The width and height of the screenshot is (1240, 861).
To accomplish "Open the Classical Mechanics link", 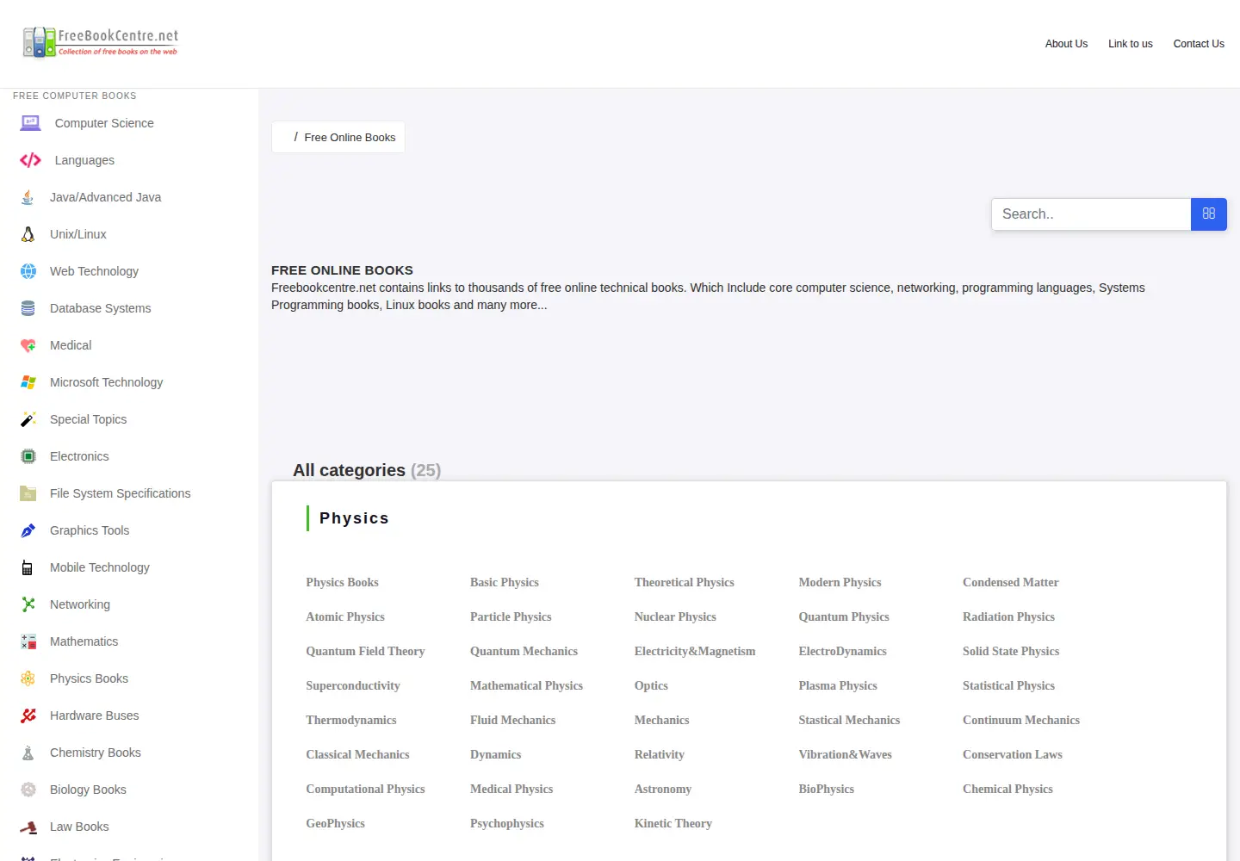I will point(357,754).
